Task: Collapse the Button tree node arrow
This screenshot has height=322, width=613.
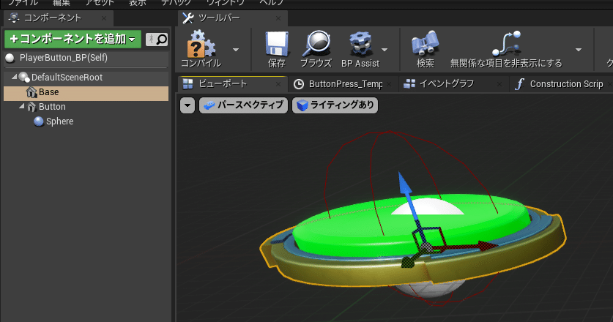Action: tap(21, 106)
